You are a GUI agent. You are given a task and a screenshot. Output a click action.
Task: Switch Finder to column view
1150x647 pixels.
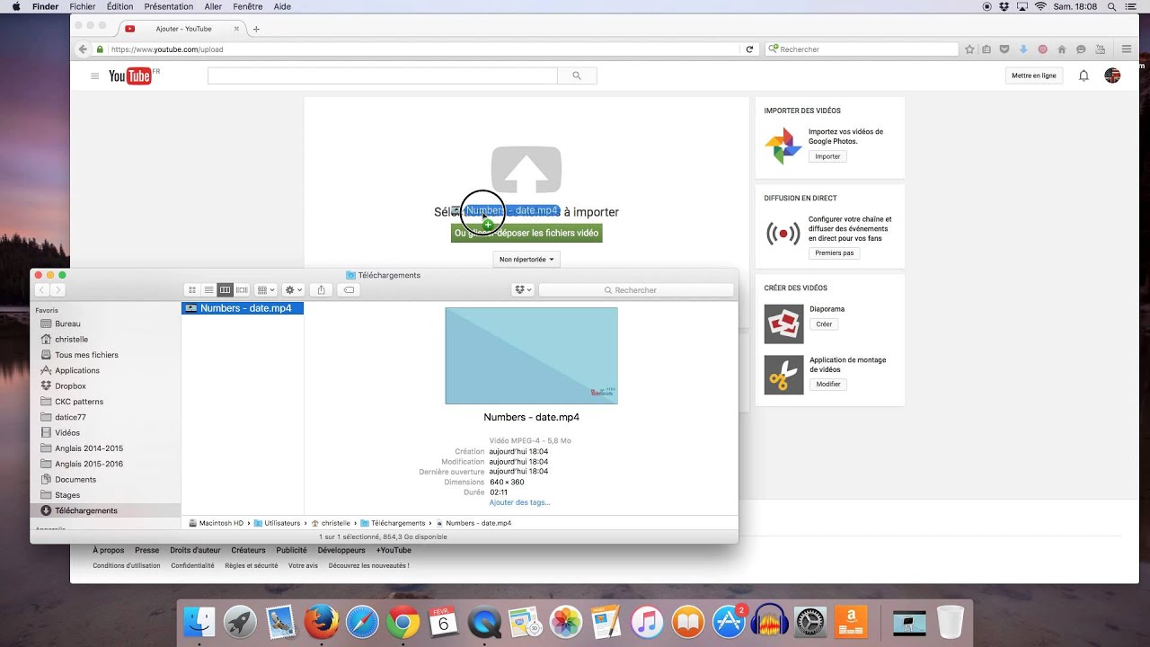(225, 290)
